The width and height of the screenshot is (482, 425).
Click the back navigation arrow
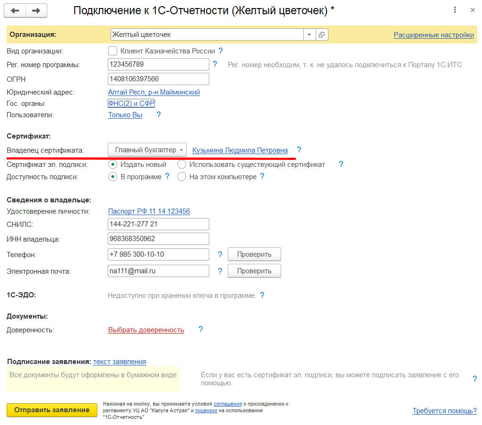[x=15, y=10]
